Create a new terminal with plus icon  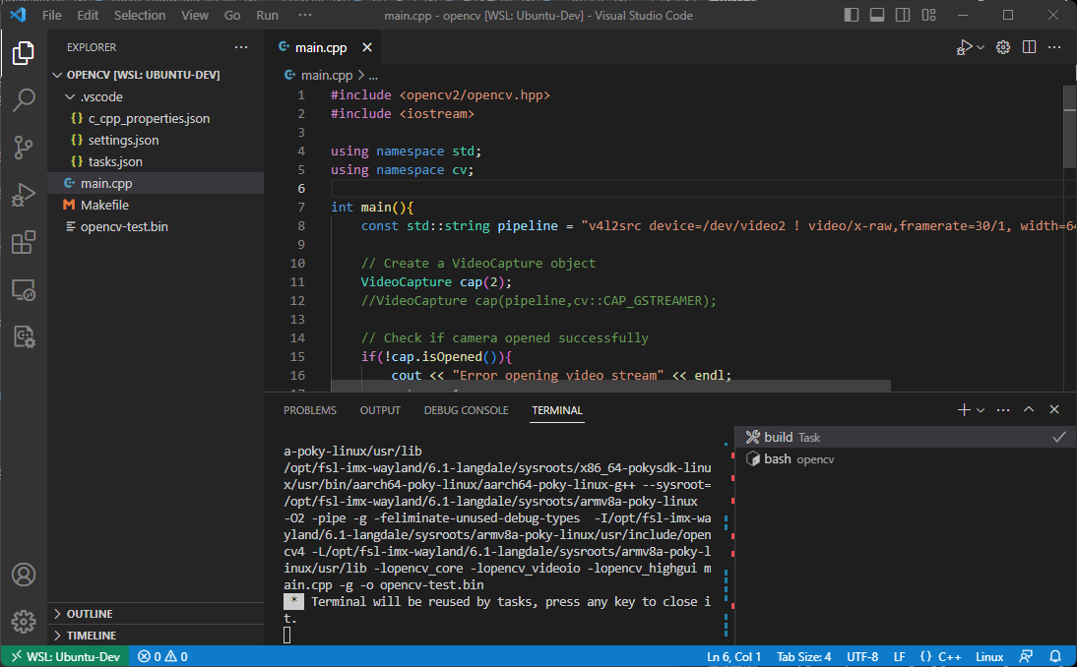pyautogui.click(x=964, y=409)
